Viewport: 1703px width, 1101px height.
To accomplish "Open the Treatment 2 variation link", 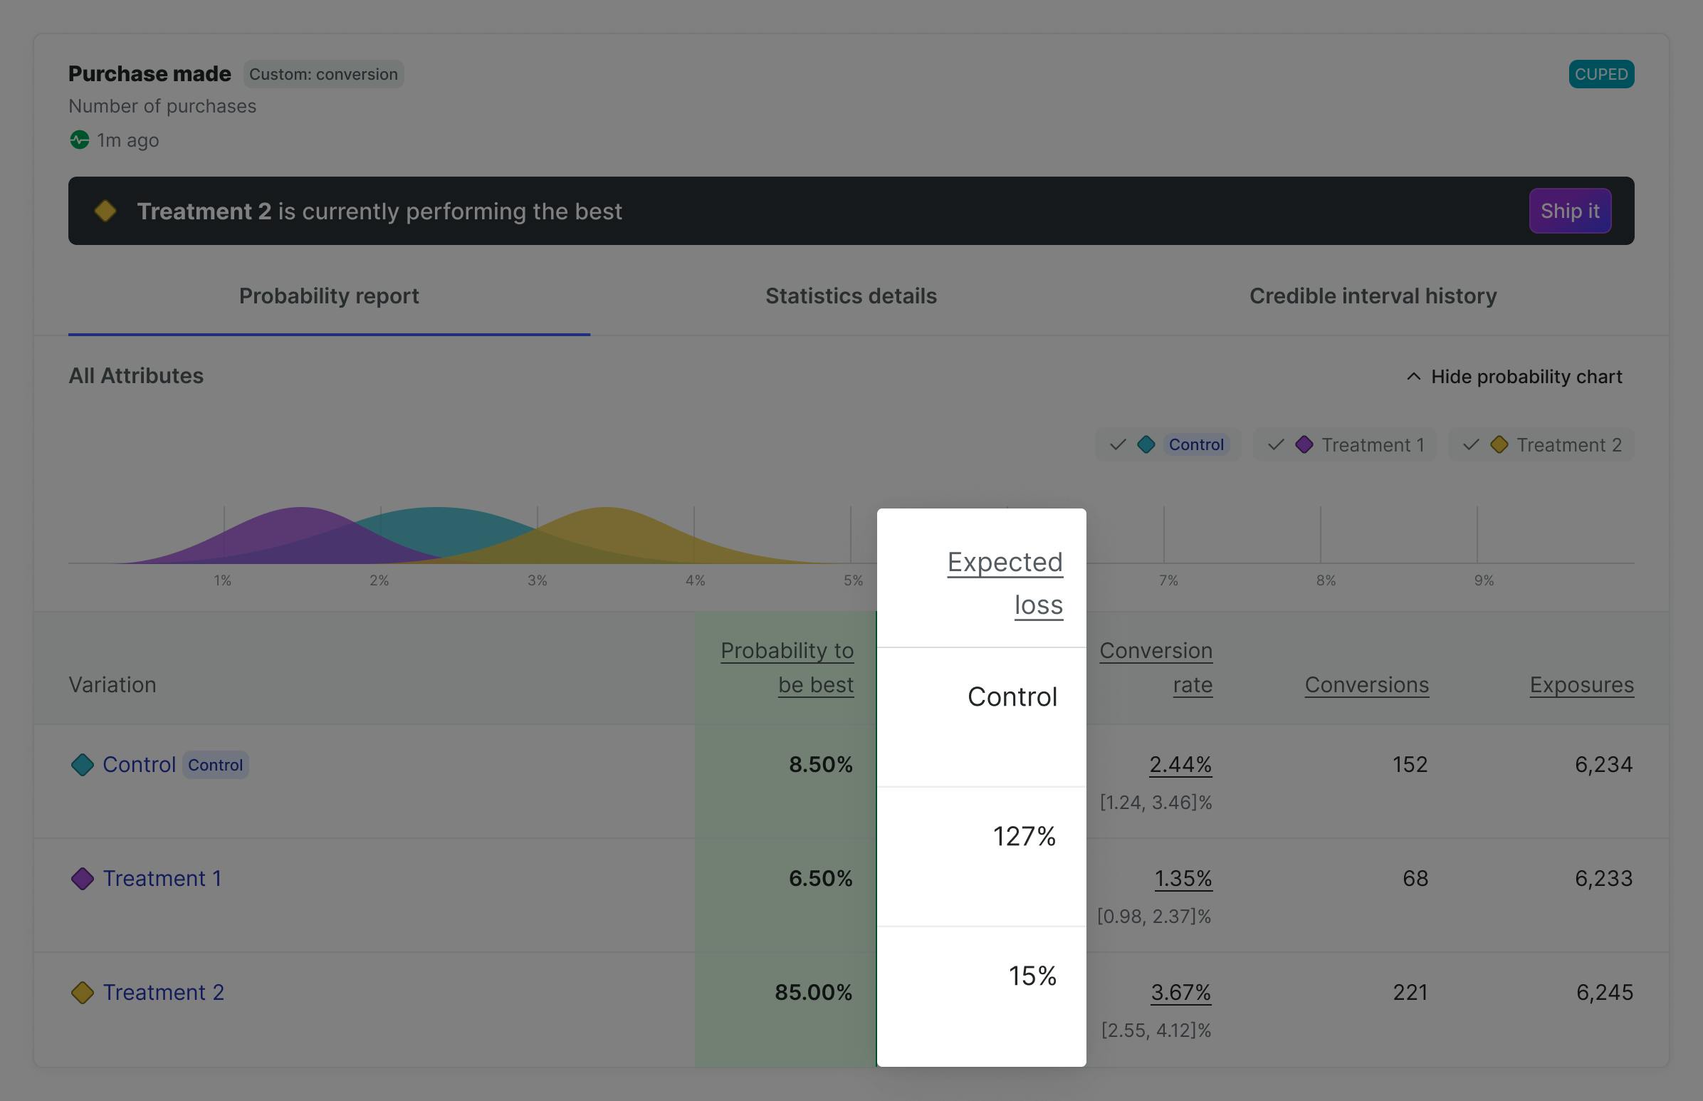I will (164, 992).
